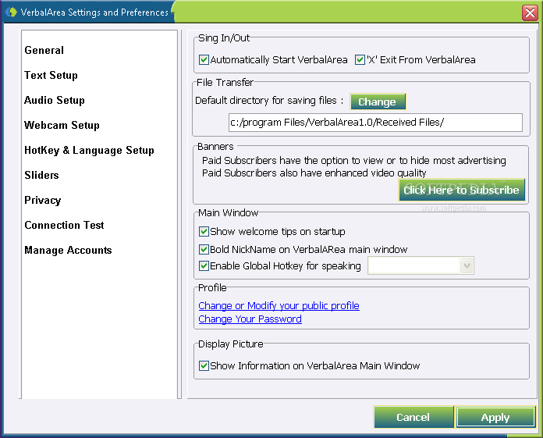Open the global hotkey dropdown list
Viewport: 543px width, 438px height.
tap(467, 265)
